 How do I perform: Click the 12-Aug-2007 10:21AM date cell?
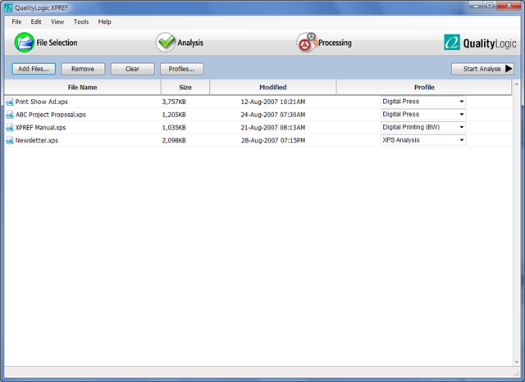pos(273,102)
